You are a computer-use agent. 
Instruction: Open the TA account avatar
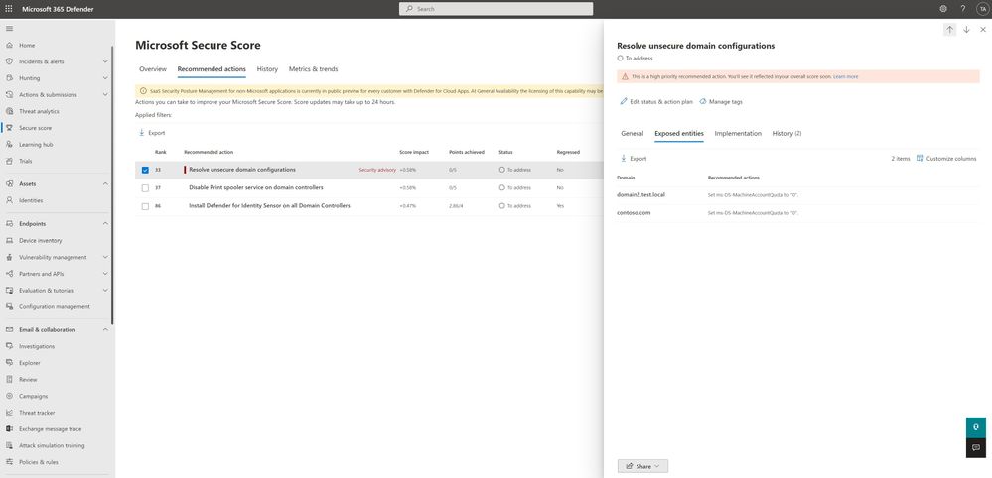982,9
